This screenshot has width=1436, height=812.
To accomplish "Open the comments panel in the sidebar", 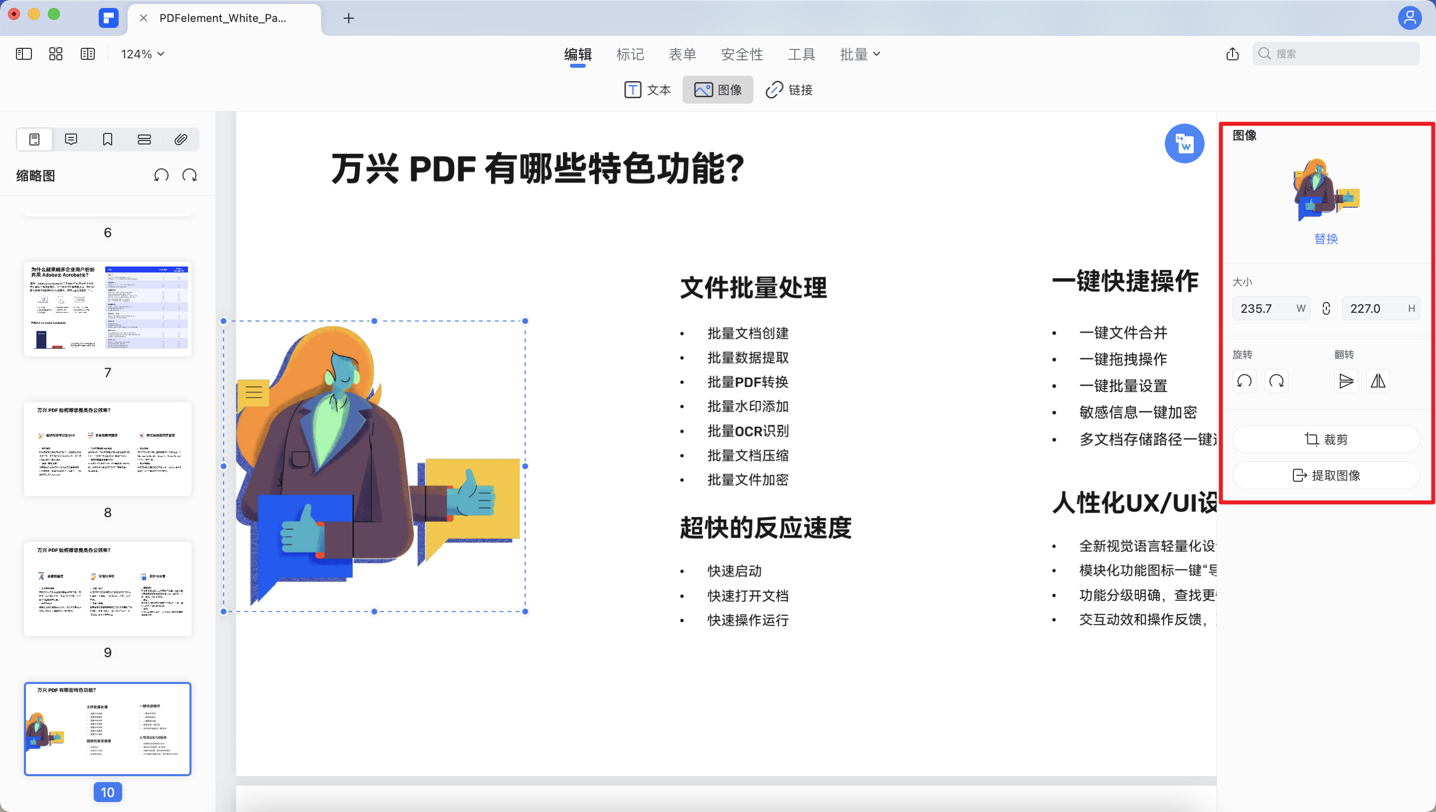I will pos(70,139).
